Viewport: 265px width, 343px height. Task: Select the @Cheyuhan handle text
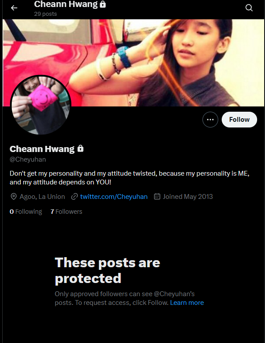[28, 159]
